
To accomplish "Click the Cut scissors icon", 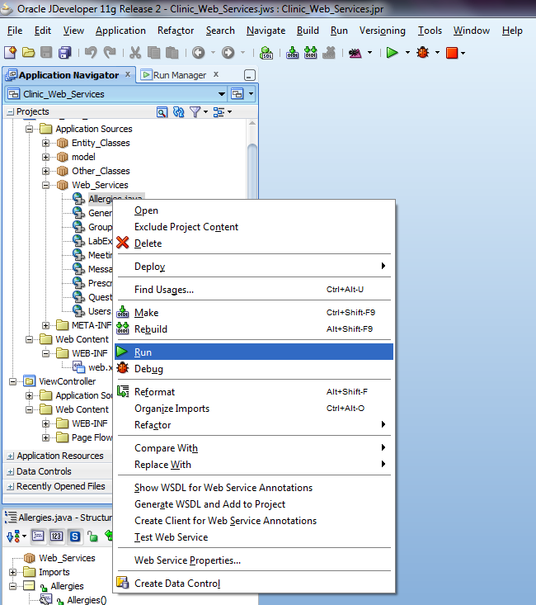I will pos(135,53).
